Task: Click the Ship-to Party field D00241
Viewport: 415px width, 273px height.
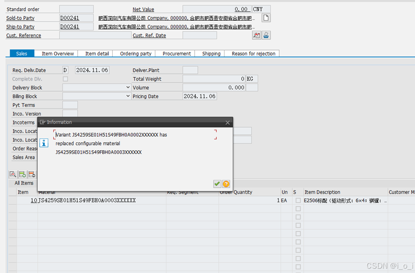Action: [76, 26]
